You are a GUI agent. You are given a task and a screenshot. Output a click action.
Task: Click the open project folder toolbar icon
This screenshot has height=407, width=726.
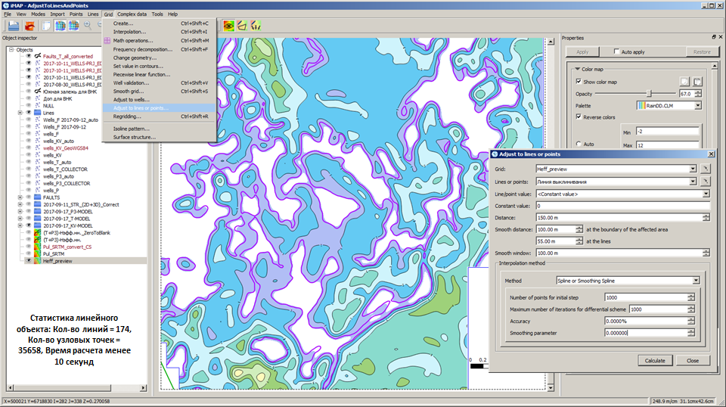(x=13, y=26)
